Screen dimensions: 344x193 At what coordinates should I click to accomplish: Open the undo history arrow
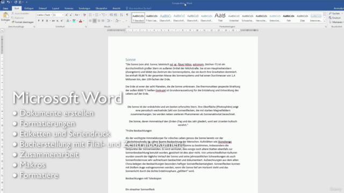(11, 2)
